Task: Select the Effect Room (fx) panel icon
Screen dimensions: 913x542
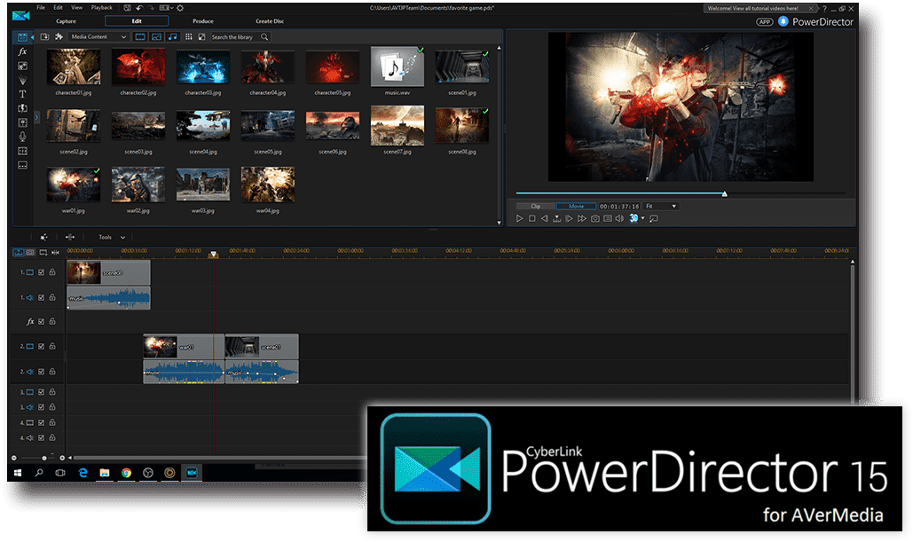Action: [22, 52]
